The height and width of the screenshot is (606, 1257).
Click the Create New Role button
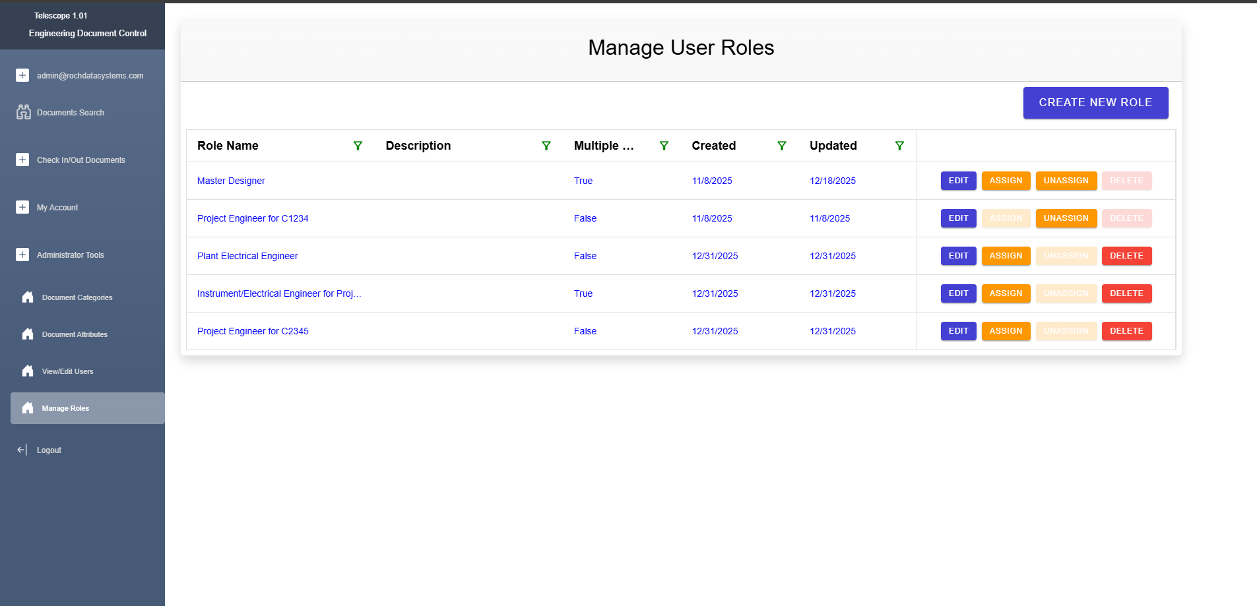pos(1095,103)
